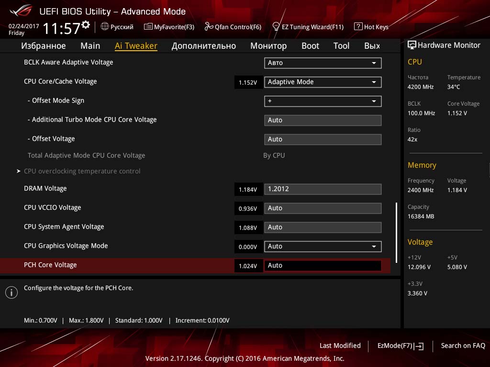Click the 1.024V PCH Core readout
Screen dimensions: 490x367
(248, 266)
